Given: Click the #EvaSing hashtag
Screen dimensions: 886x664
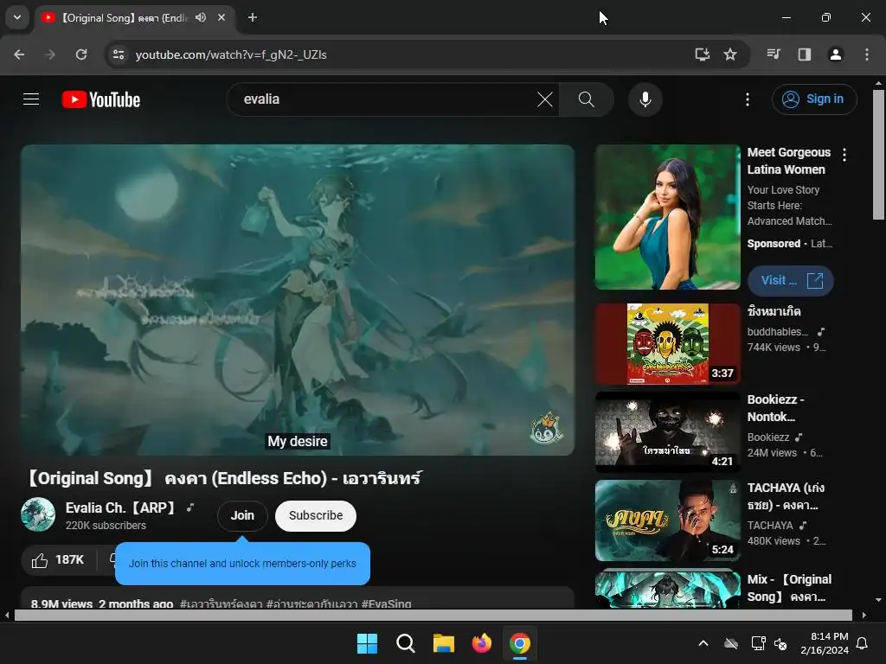Looking at the screenshot, I should 387,603.
